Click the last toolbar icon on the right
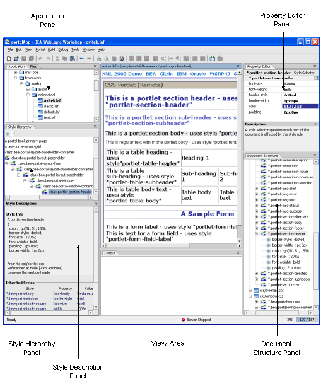 [x=220, y=59]
